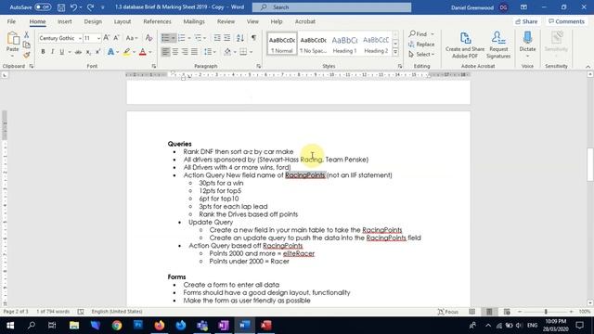Open Line spacing dropdown
The image size is (594, 334).
[210, 52]
